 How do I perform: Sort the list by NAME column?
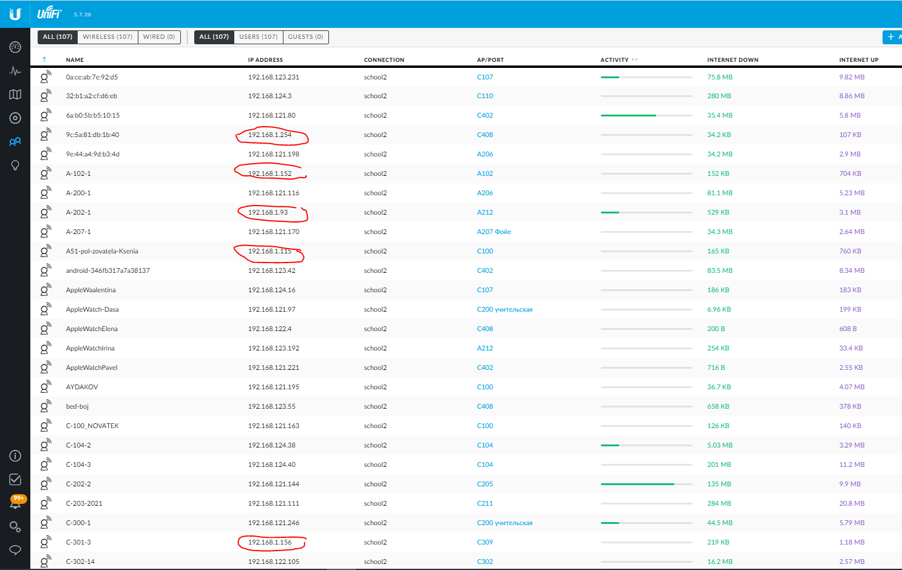click(x=75, y=60)
